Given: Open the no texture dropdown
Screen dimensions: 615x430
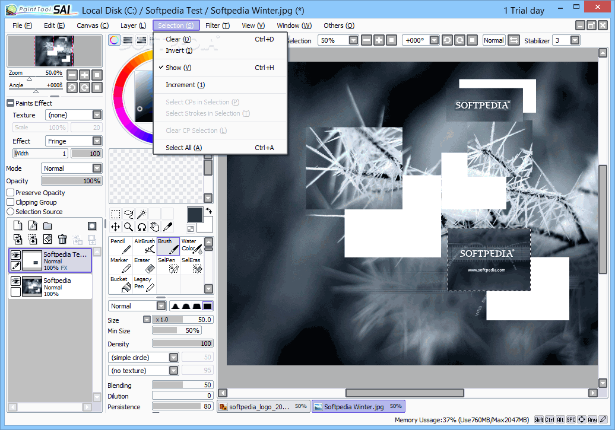Looking at the screenshot, I should (173, 371).
